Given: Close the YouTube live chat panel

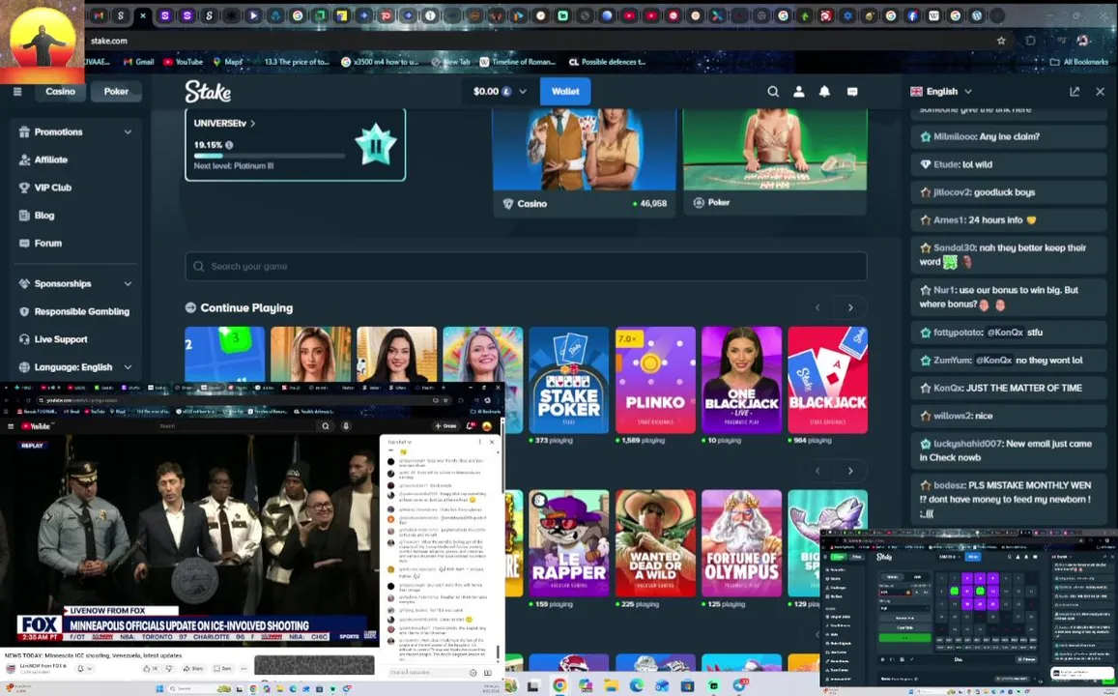Looking at the screenshot, I should (492, 442).
